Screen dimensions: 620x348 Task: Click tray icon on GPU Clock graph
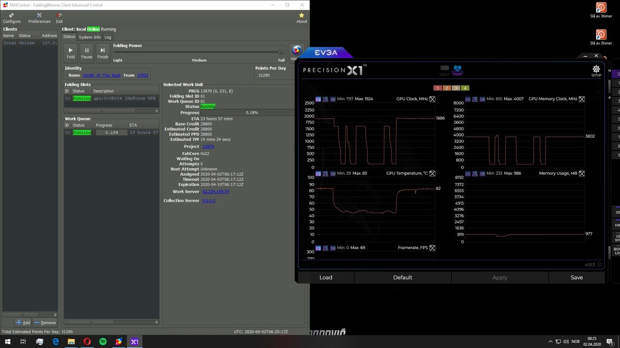(332, 99)
